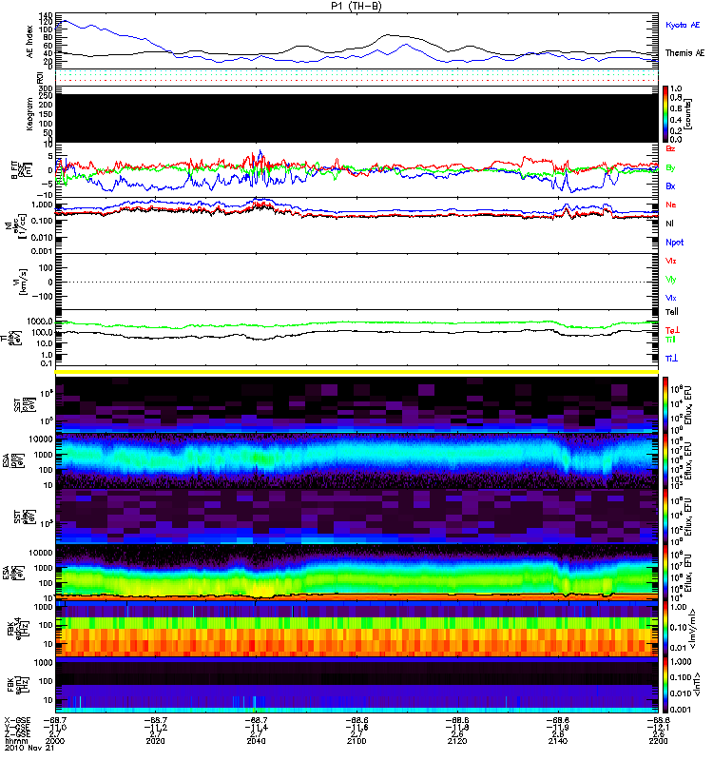The height and width of the screenshot is (761, 713).
Task: Select the black Te parallel legend label
Action: click(672, 312)
